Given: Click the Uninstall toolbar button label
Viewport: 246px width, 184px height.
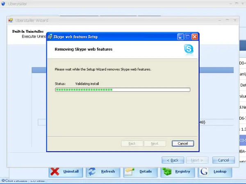Looking at the screenshot, I should 71,171.
